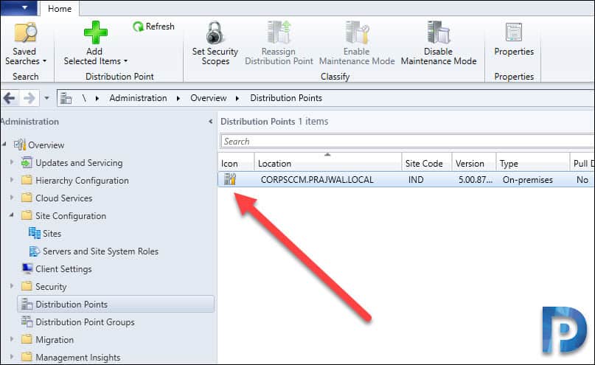The image size is (595, 365).
Task: Sort by the Site Code column header
Action: click(x=427, y=163)
